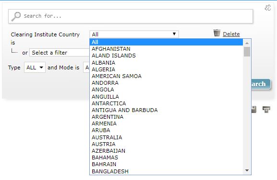Select AFGHANISTAN from the list
The width and height of the screenshot is (277, 180).
(166, 49)
